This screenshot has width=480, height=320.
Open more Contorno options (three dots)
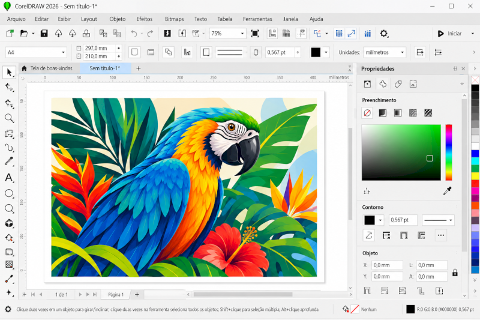tap(440, 235)
